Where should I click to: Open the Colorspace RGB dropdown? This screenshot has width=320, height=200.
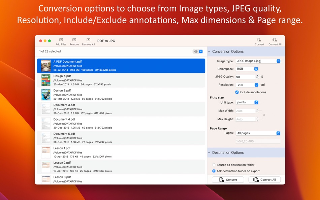[x=247, y=69]
